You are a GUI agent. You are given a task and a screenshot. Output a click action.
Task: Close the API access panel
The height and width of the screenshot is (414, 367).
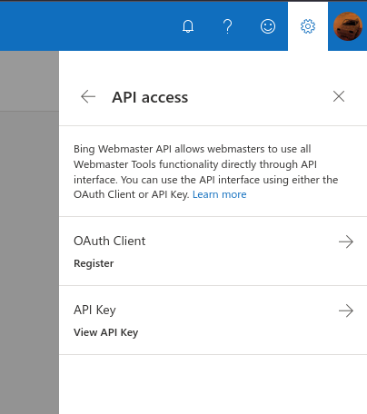pyautogui.click(x=339, y=96)
